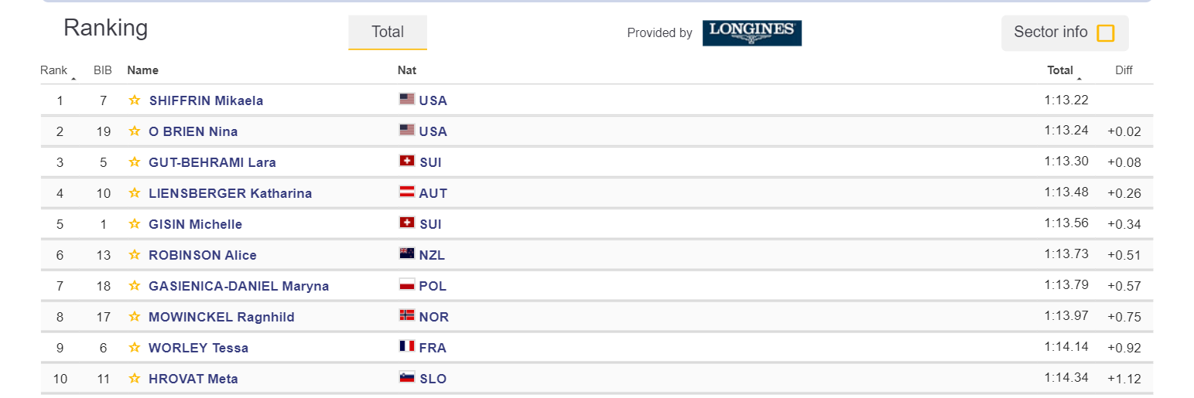Click the Longines sponsor logo
Screen dimensions: 1194x398
point(751,32)
